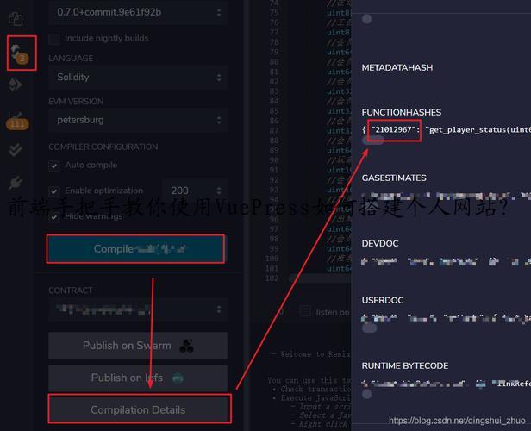Copy the USERDOC value
Image resolution: width=531 pixels, height=431 pixels.
(x=368, y=328)
